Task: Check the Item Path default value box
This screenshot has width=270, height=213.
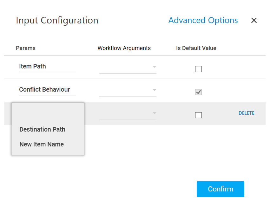Action: (x=198, y=69)
